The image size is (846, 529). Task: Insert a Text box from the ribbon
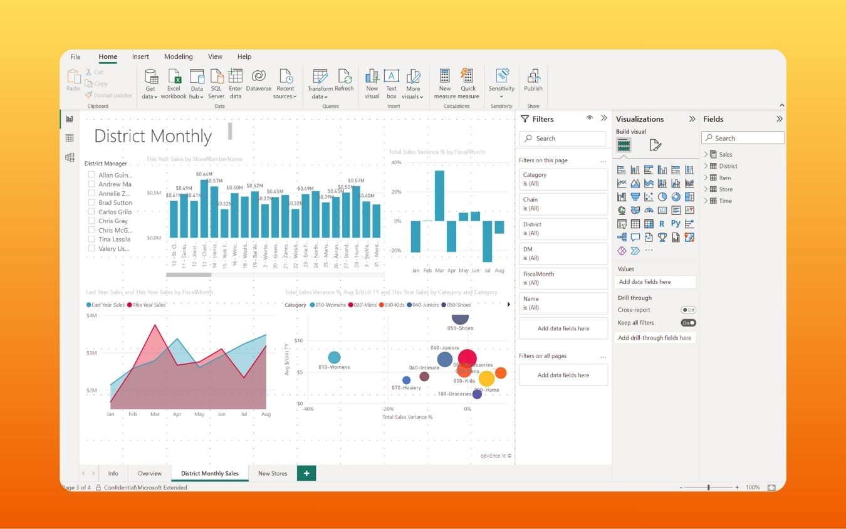(391, 84)
